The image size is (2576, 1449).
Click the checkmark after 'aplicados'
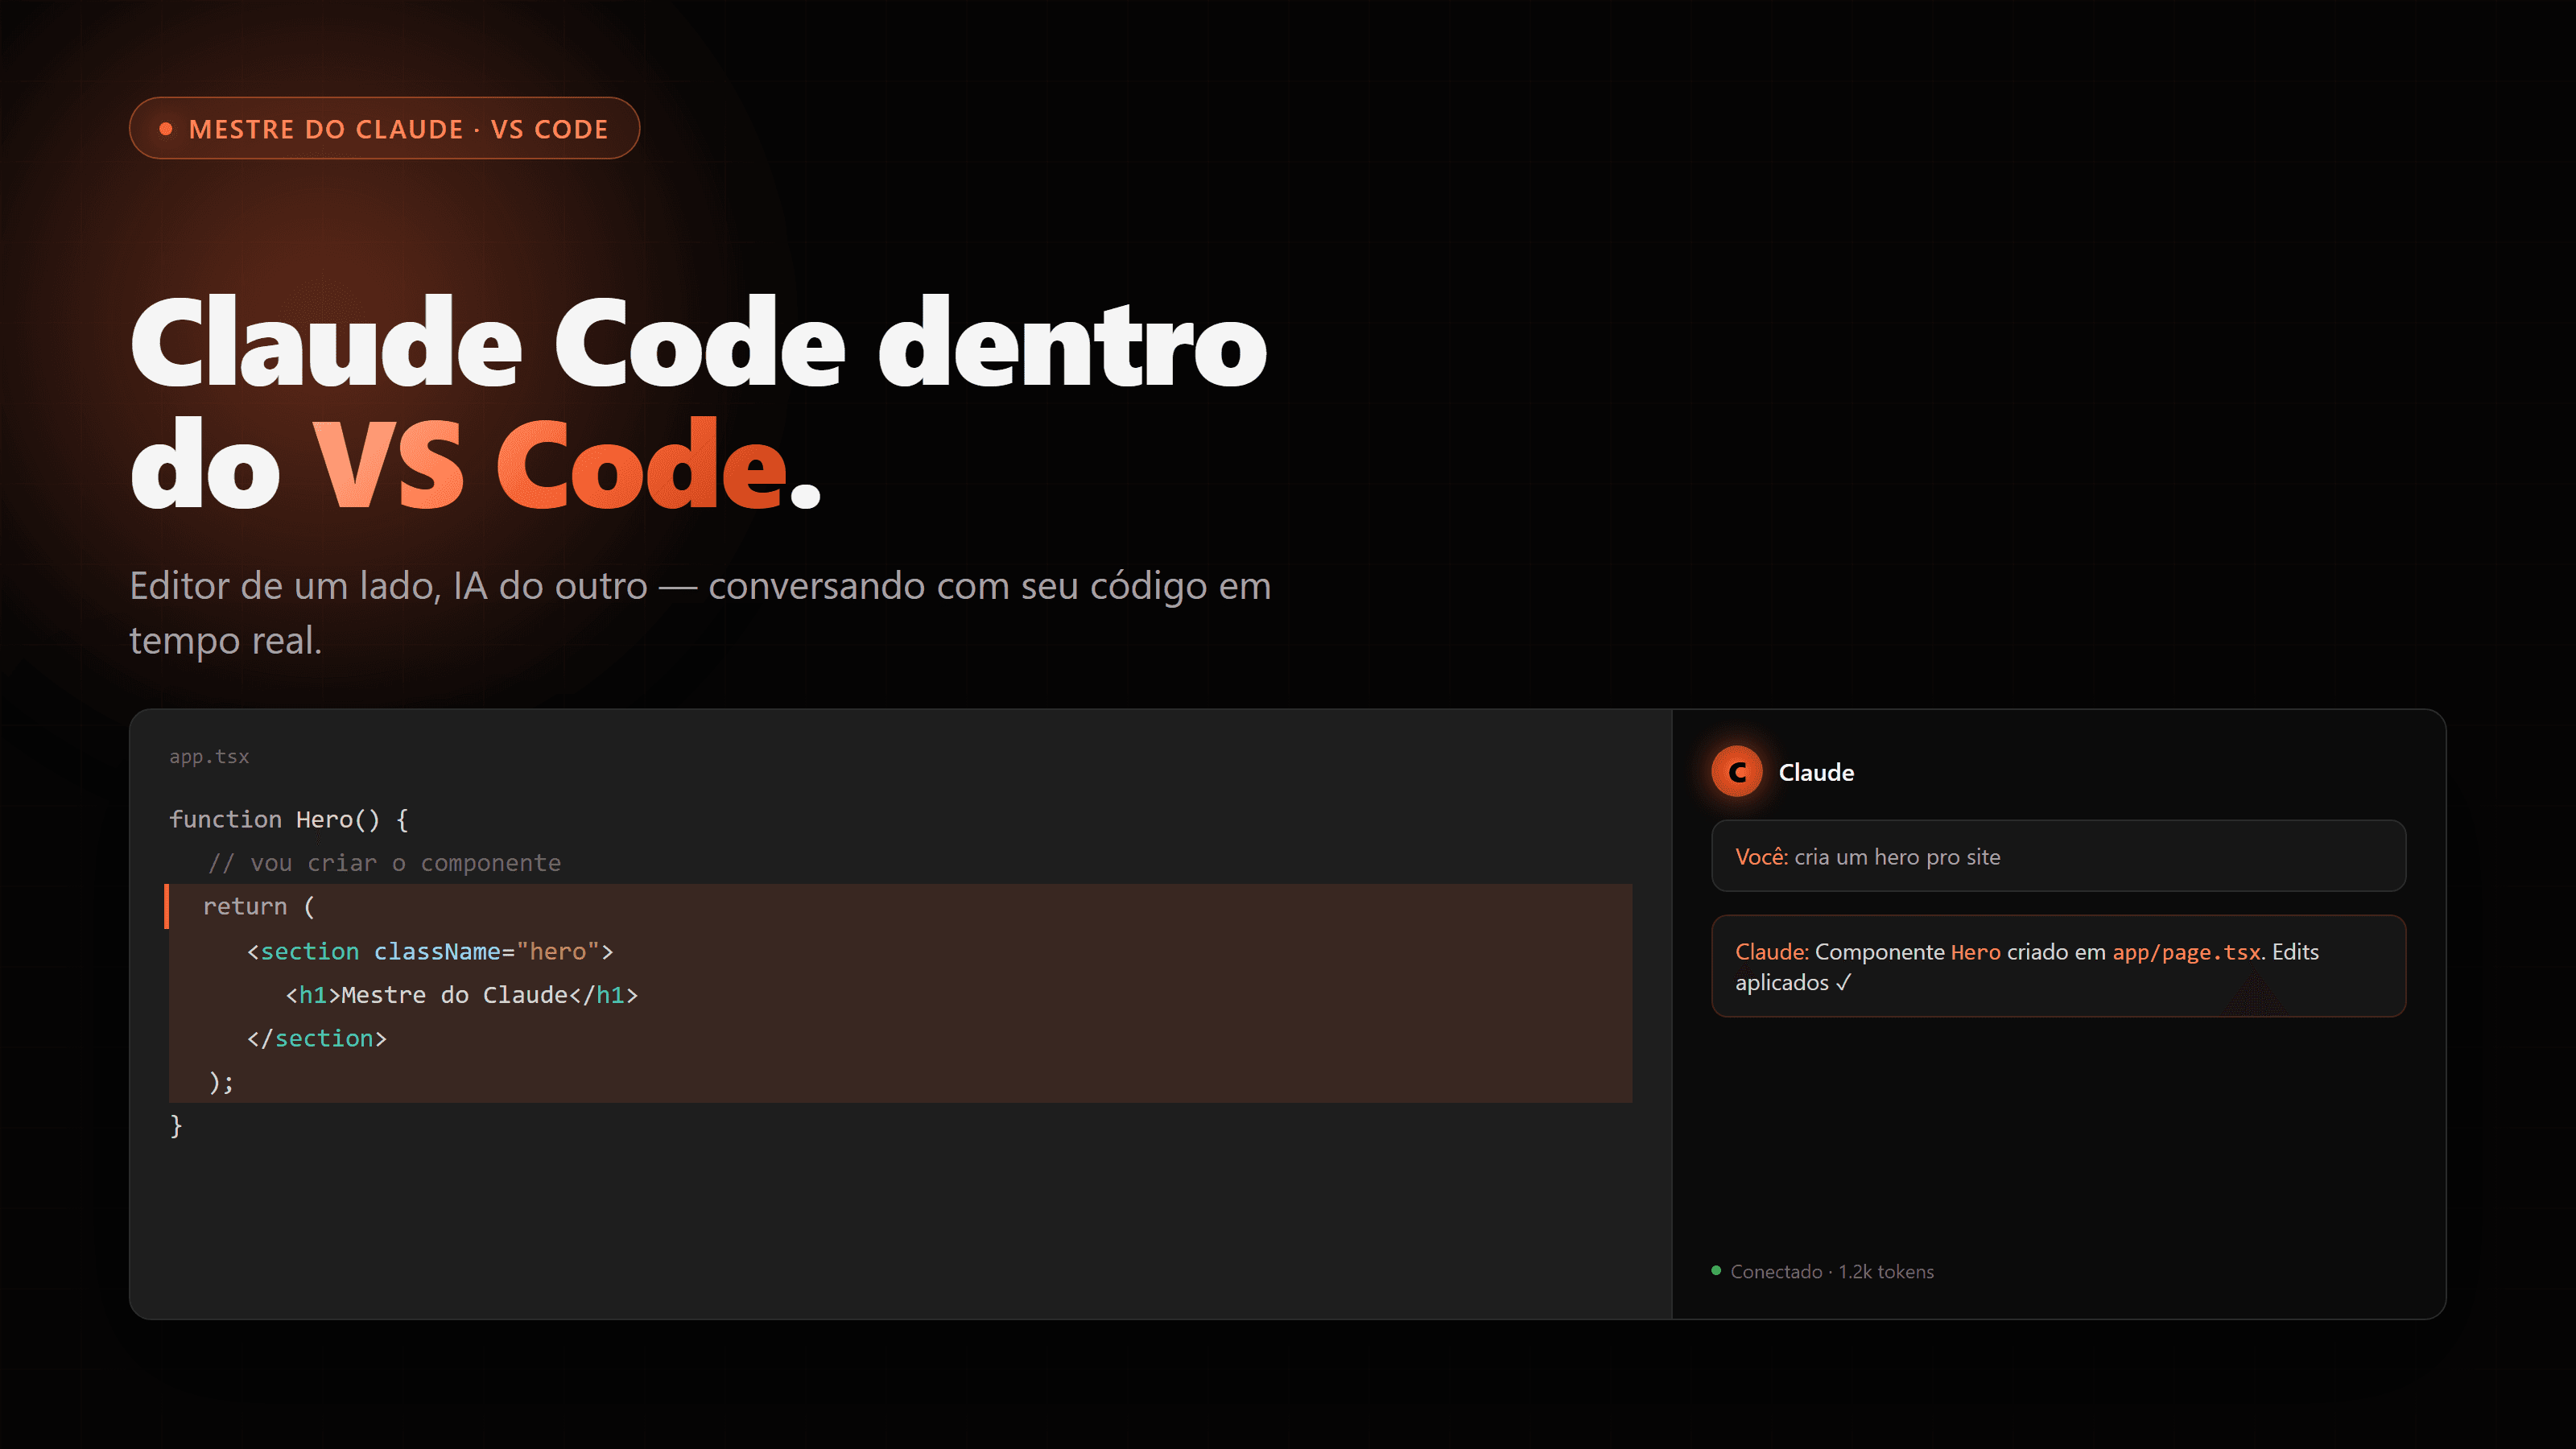pos(1843,983)
